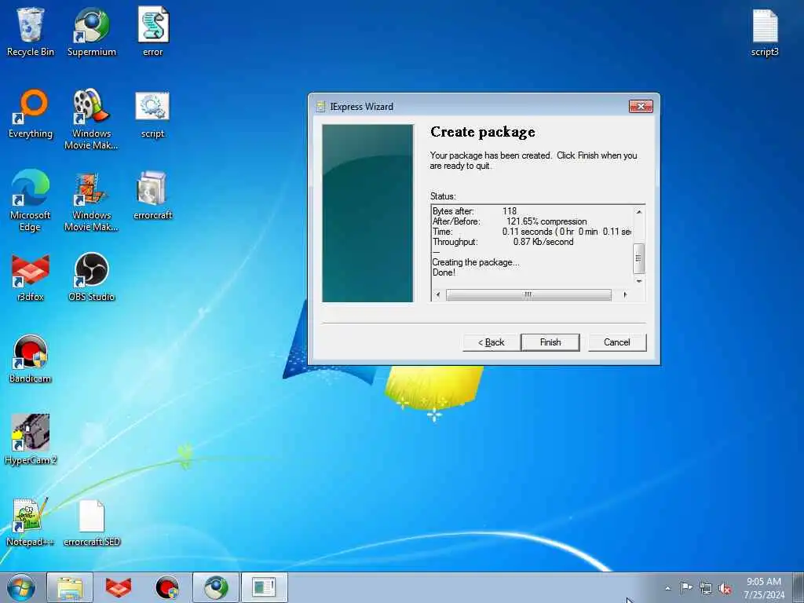Screen dimensions: 804x603
Task: Select the first Windows Movie Maker shortcut beside Everything
Action: point(91,119)
